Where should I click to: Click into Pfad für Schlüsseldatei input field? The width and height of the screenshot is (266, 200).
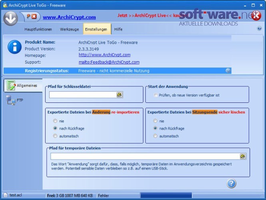tap(83, 95)
